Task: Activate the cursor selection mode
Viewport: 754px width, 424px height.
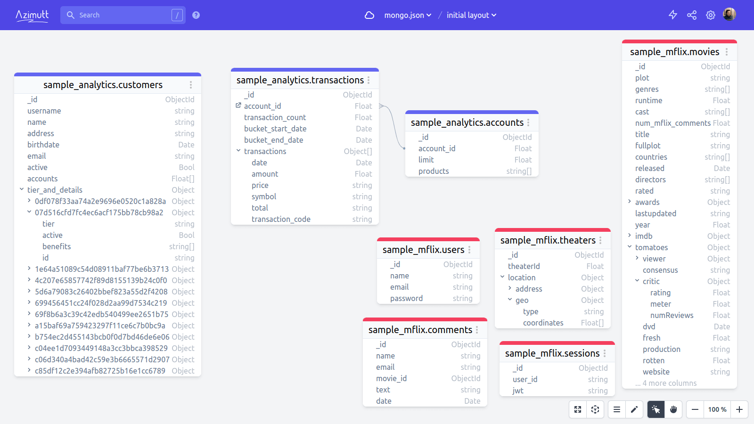Action: coord(655,409)
